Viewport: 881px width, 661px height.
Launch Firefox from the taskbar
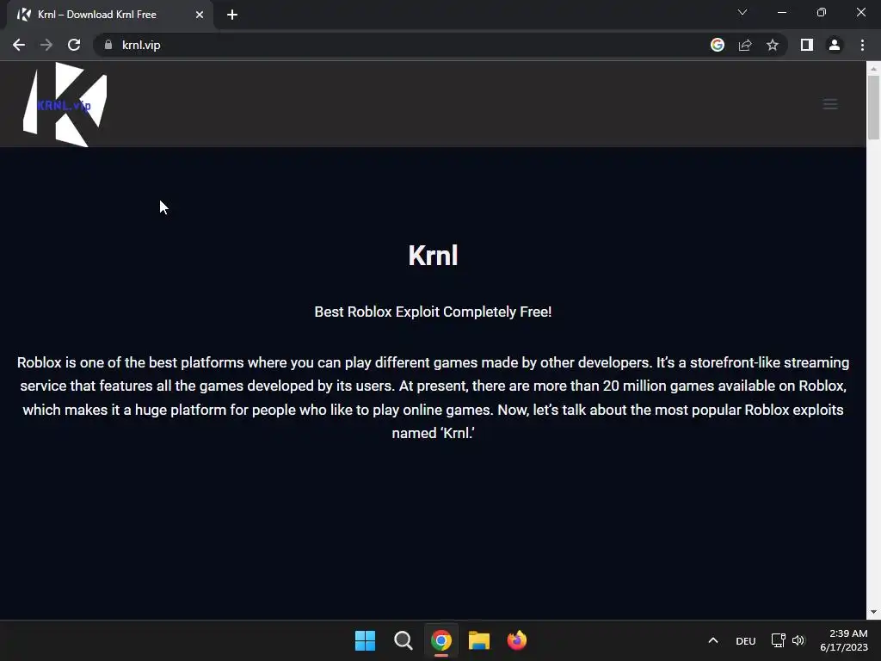pyautogui.click(x=516, y=640)
